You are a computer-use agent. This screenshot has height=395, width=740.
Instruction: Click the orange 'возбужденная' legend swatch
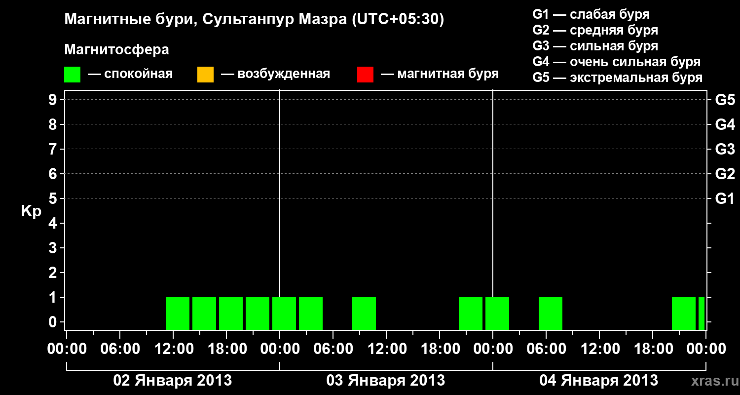(205, 75)
